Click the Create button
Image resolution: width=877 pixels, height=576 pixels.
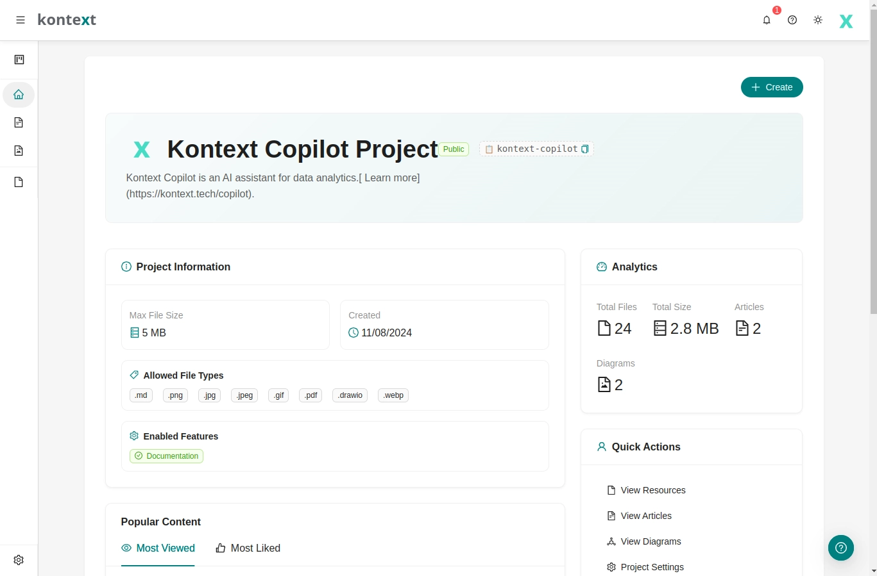772,87
